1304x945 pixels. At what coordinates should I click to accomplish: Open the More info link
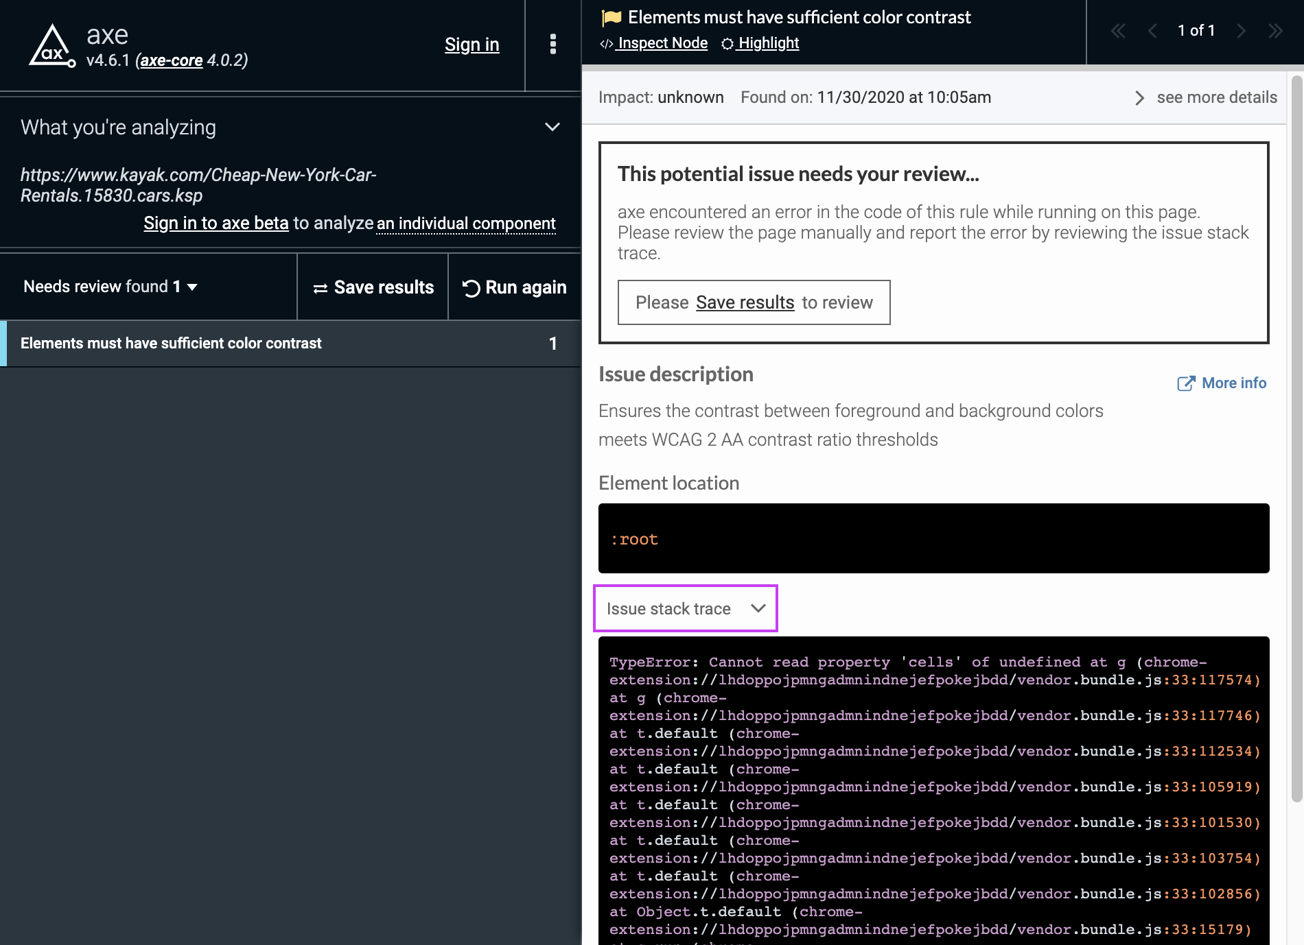(1222, 383)
